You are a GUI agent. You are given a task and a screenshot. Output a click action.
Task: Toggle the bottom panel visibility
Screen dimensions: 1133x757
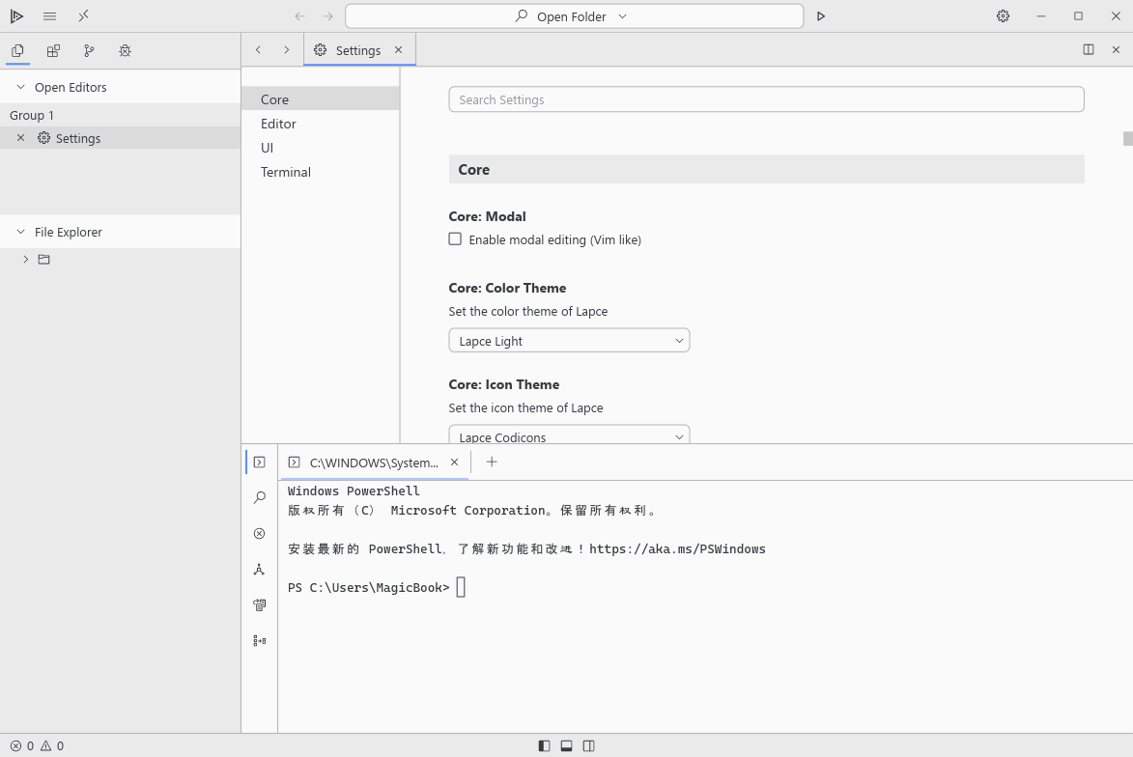pyautogui.click(x=566, y=746)
